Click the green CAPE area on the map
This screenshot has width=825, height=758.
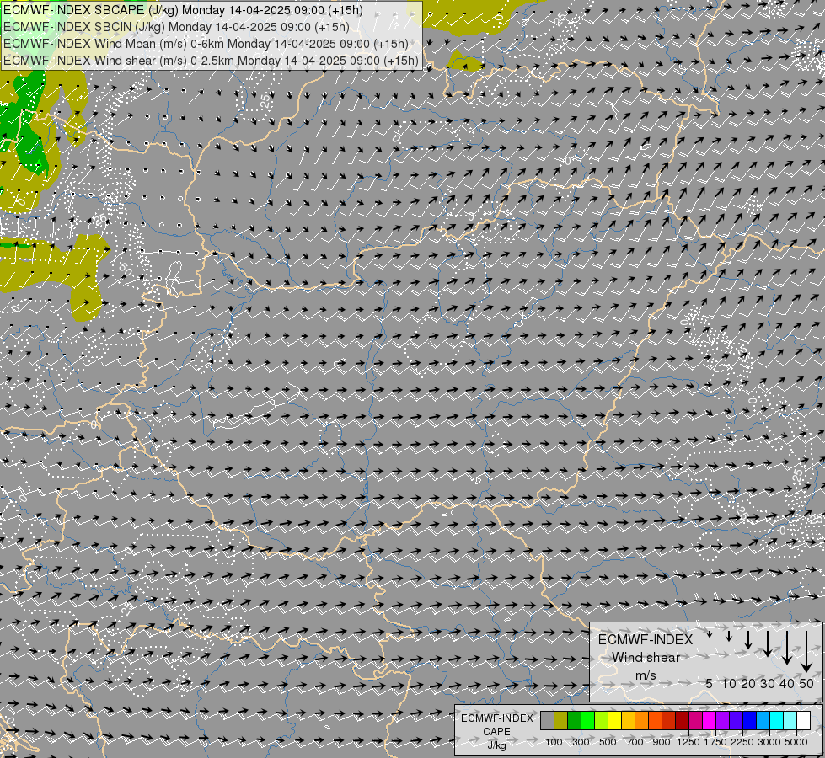(x=24, y=124)
